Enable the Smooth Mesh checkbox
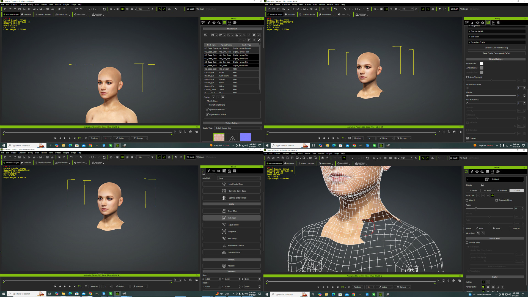Viewport: 528px width, 297px height. 467,243
